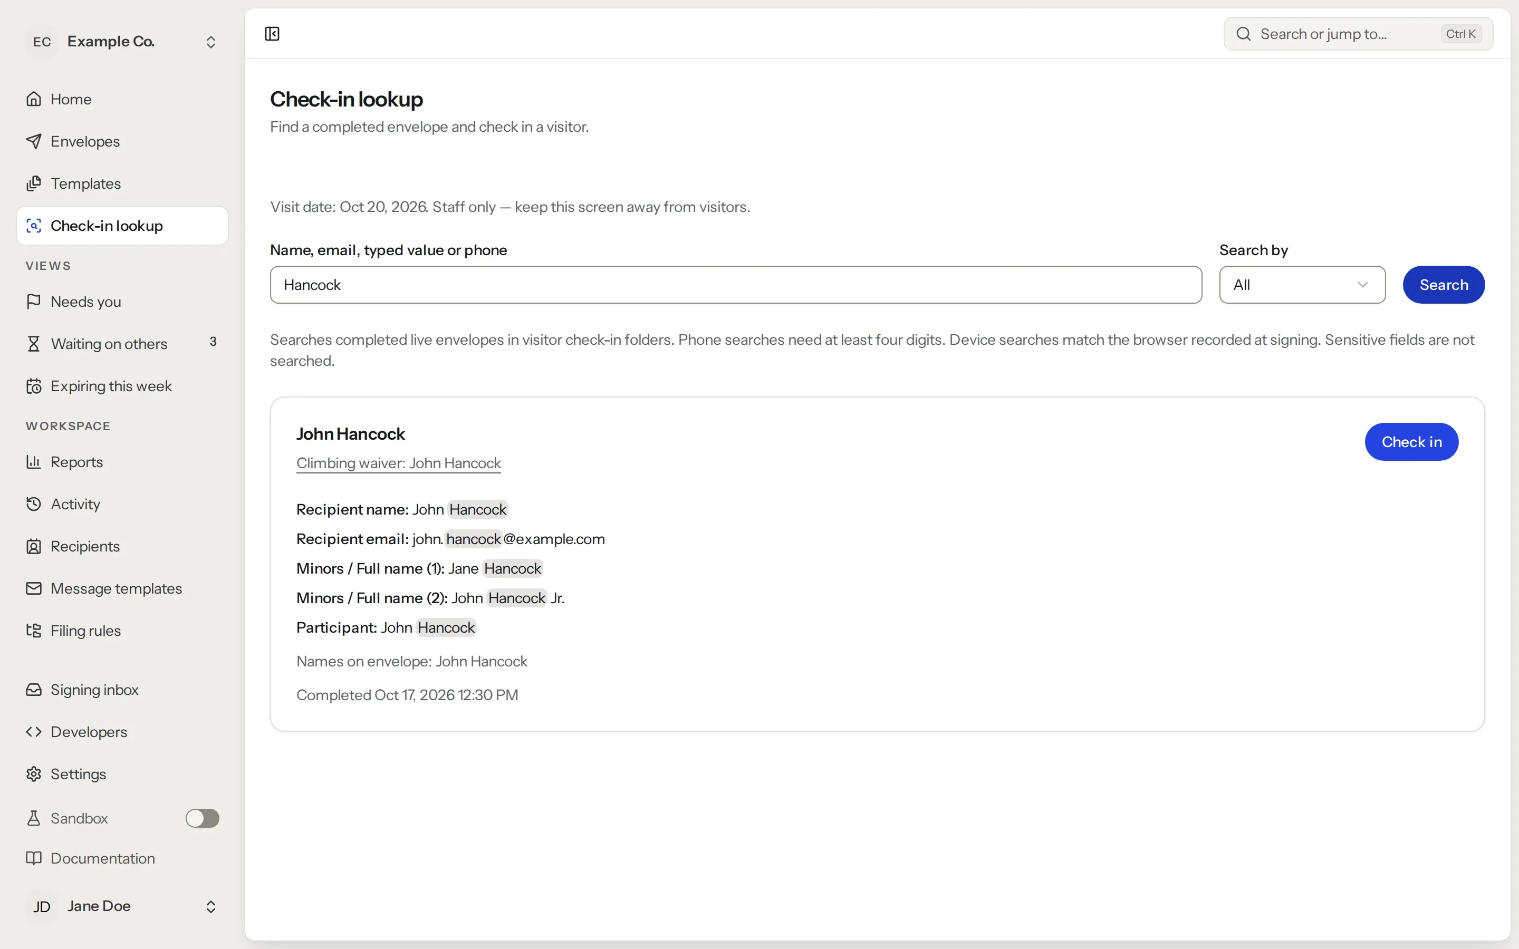This screenshot has width=1519, height=949.
Task: Click the Search or jump to box
Action: (x=1358, y=34)
